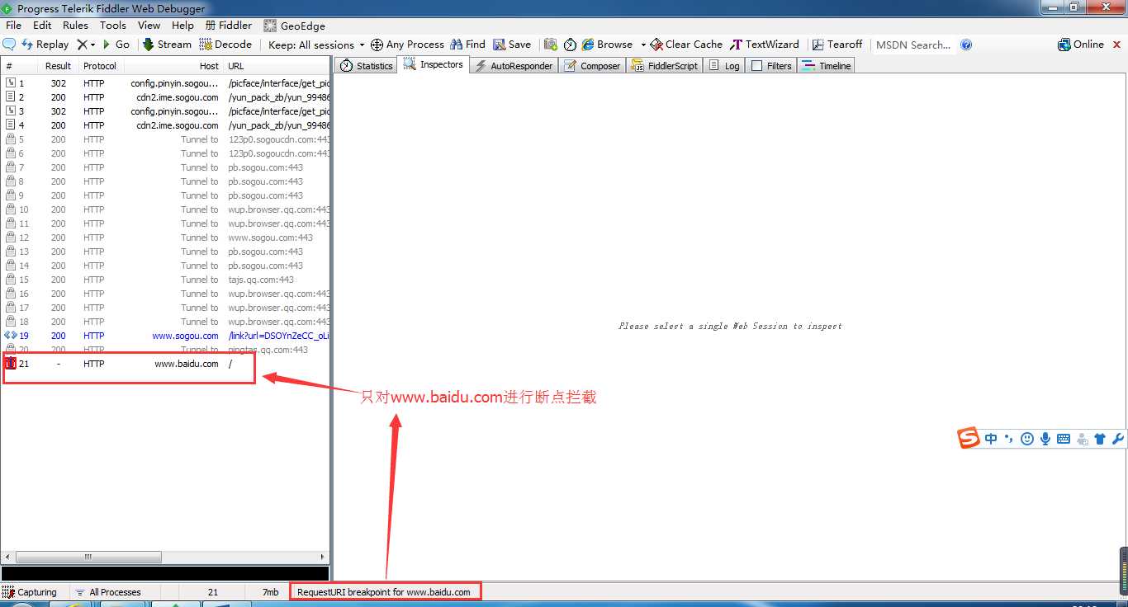Sort sessions by Protocol column header
Screen dimensions: 1128x607
pos(100,66)
